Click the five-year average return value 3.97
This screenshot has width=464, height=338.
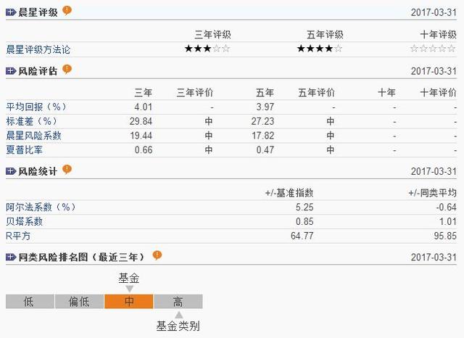tap(265, 107)
